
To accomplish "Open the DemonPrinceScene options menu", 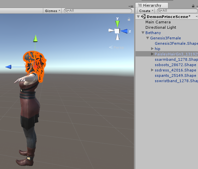I will click(197, 17).
